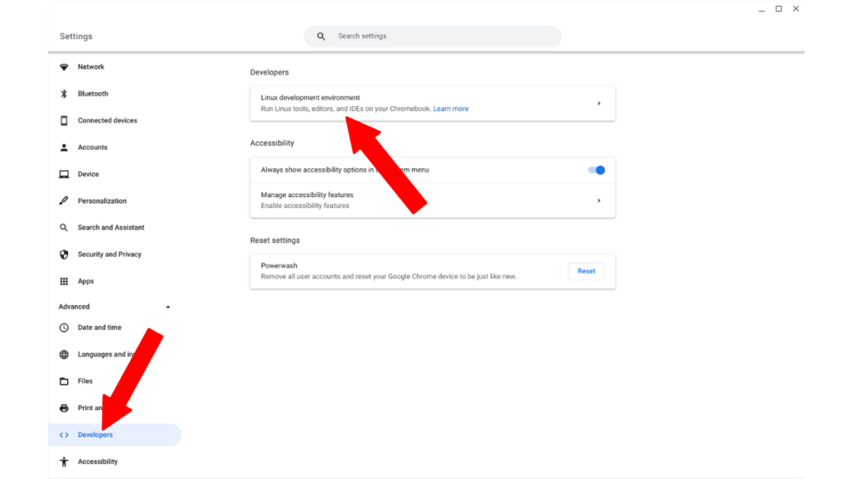Click the Reset button for Powerwash
852x479 pixels.
pyautogui.click(x=586, y=271)
